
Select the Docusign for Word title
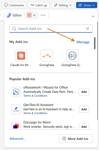point(37,122)
